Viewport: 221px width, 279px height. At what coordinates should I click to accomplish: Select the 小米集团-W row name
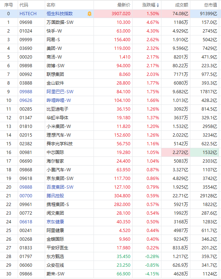coord(58,126)
